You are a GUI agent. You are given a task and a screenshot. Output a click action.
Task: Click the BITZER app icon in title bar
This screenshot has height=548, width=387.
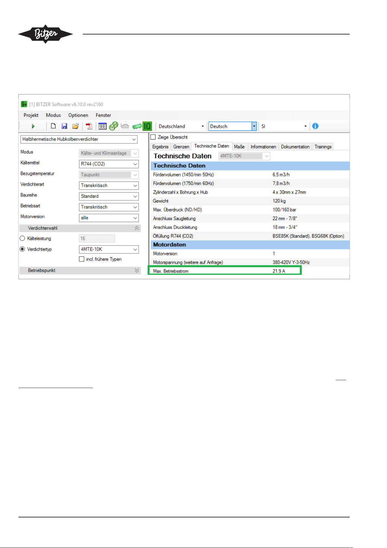[x=24, y=104]
